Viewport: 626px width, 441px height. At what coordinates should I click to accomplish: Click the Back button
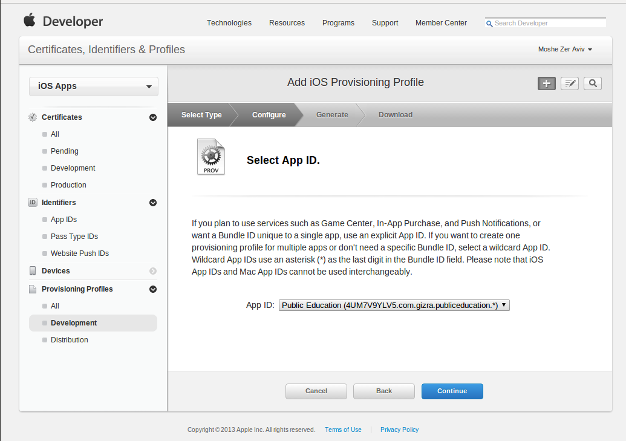pyautogui.click(x=384, y=391)
